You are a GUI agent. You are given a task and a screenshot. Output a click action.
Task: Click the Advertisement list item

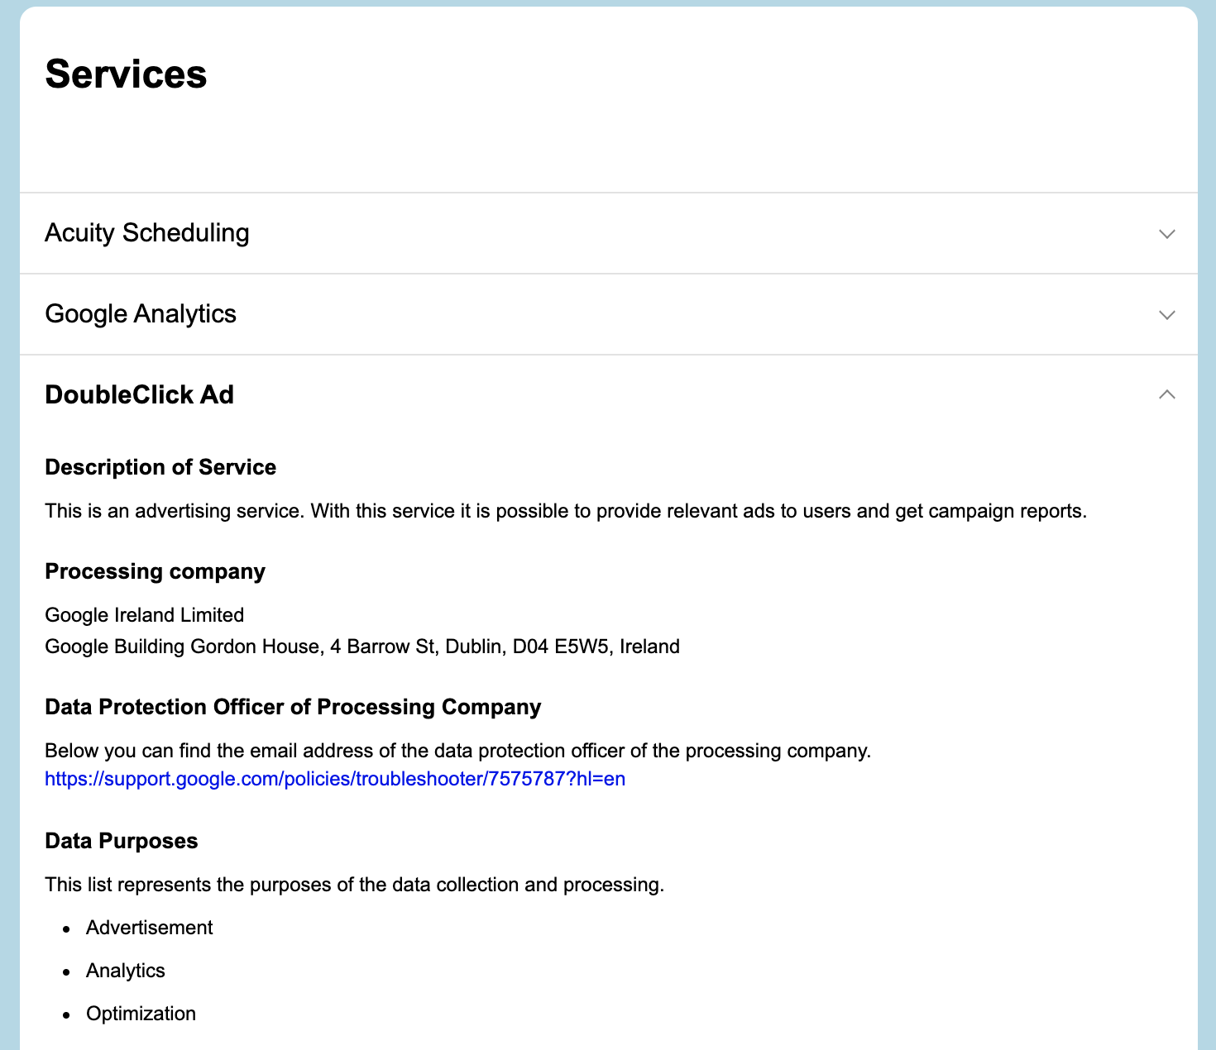coord(150,928)
